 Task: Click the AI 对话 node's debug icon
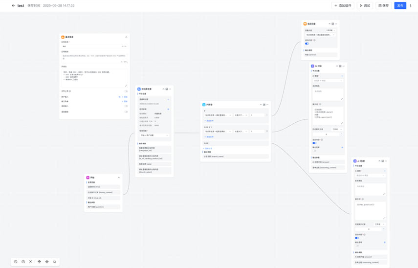(340, 66)
